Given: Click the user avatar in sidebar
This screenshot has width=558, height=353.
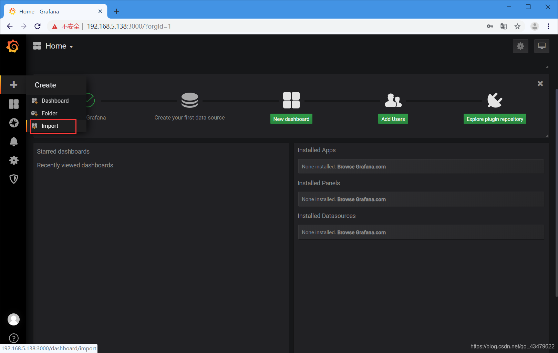Looking at the screenshot, I should coord(14,319).
